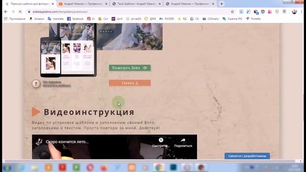Click the video channel avatar icon

39,142
